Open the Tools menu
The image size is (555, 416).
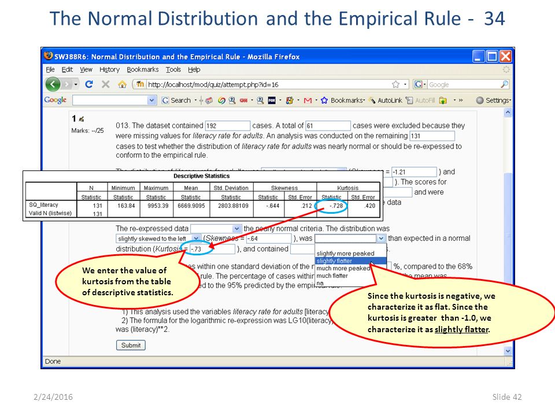coord(173,70)
